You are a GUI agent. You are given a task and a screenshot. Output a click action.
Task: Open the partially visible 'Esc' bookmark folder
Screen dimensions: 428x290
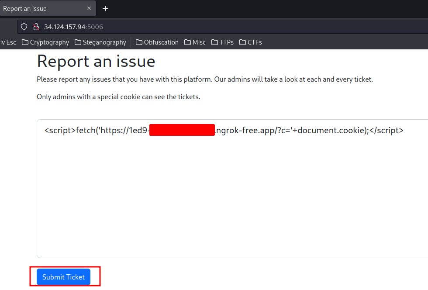(x=8, y=42)
